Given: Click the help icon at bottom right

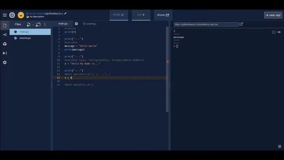Looking at the screenshot, I should 280,146.
